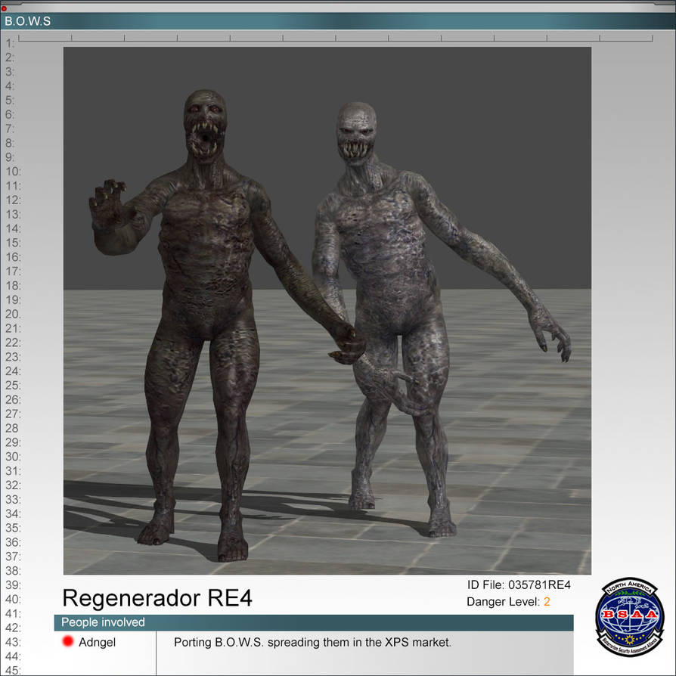Click the small red dot in top-left corner

coord(4,8)
